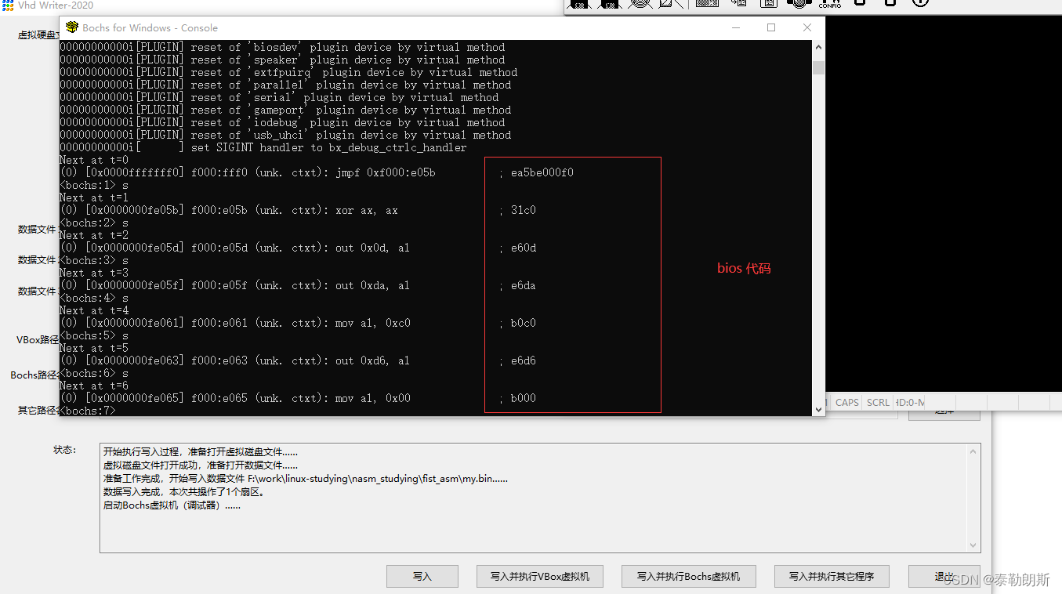Click the 'biosdev' plugin reset line
Screen dimensions: 1062x594
(282, 47)
